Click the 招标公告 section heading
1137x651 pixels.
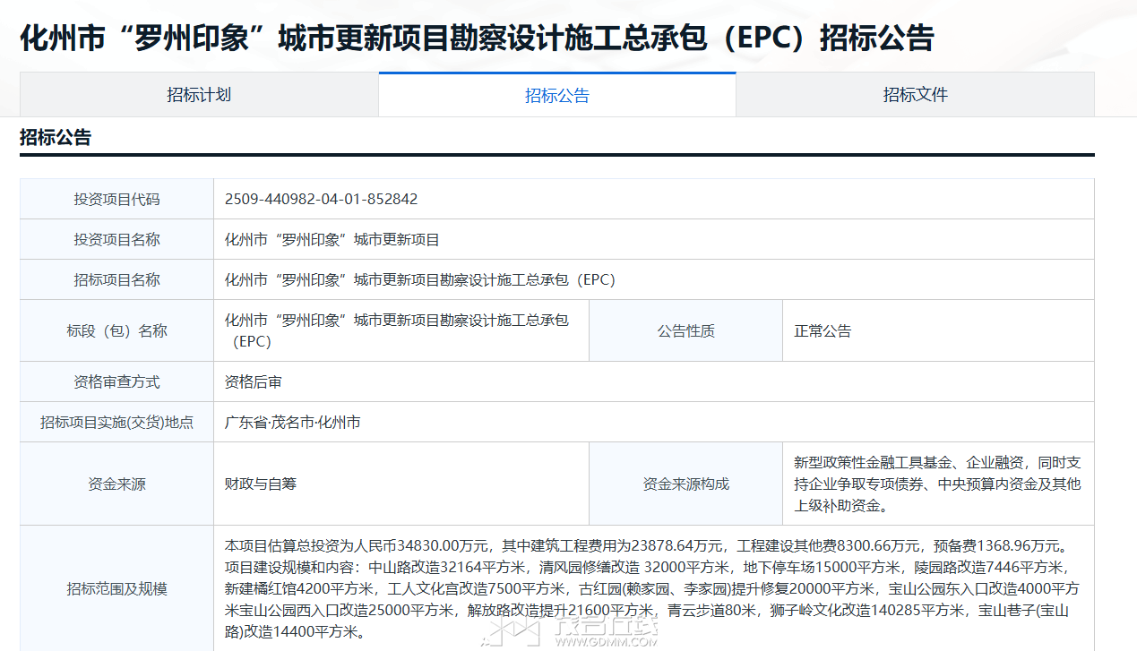tap(56, 138)
